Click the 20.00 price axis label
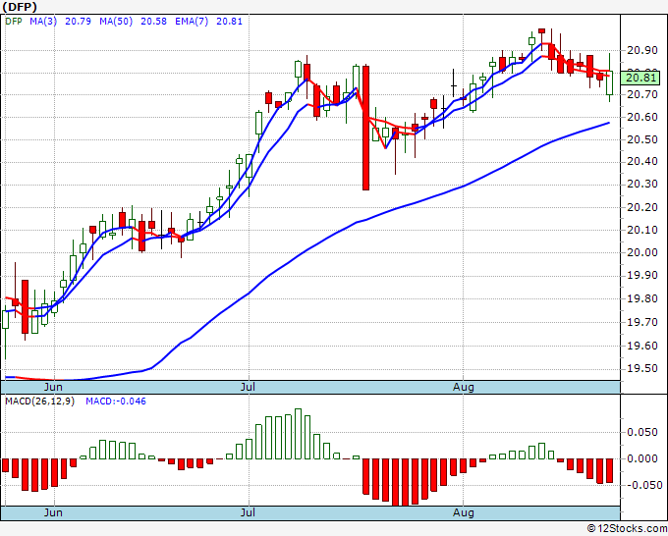The width and height of the screenshot is (668, 536). (x=642, y=252)
